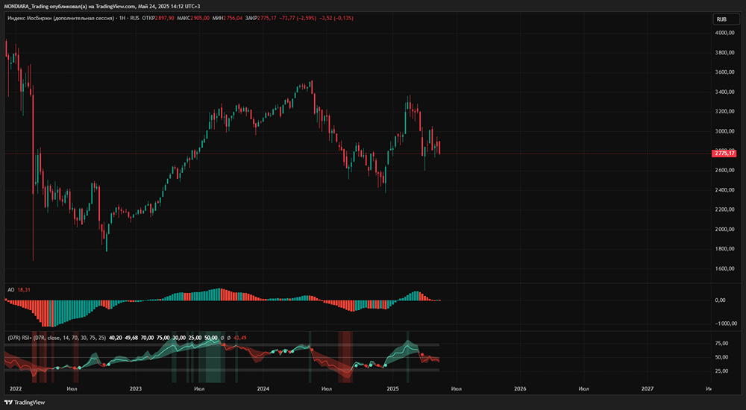Screen dimensions: 746x410
Task: Click the −1000,00 label on AO scale
Action: coord(727,324)
